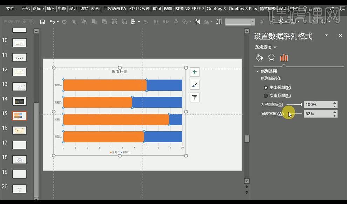Collapse the 系列选项 section triangle

tap(257, 71)
